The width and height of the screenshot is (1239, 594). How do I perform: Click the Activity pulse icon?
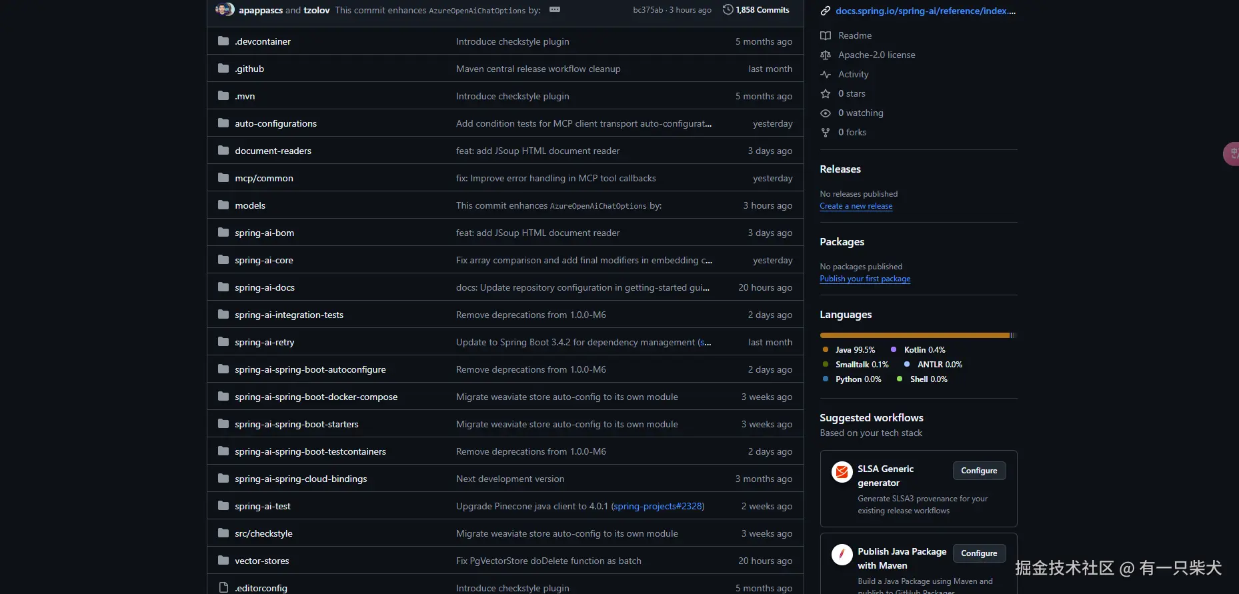coord(826,74)
